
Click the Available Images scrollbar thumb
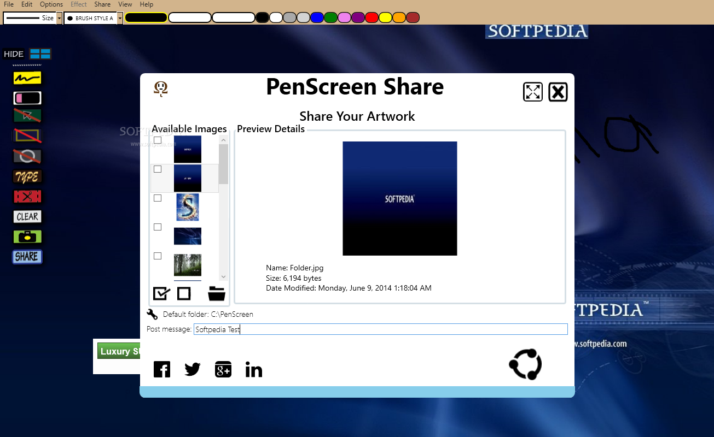(x=223, y=164)
